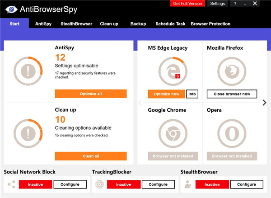Click the Cleaning options available text
271x198 pixels.
(83, 128)
